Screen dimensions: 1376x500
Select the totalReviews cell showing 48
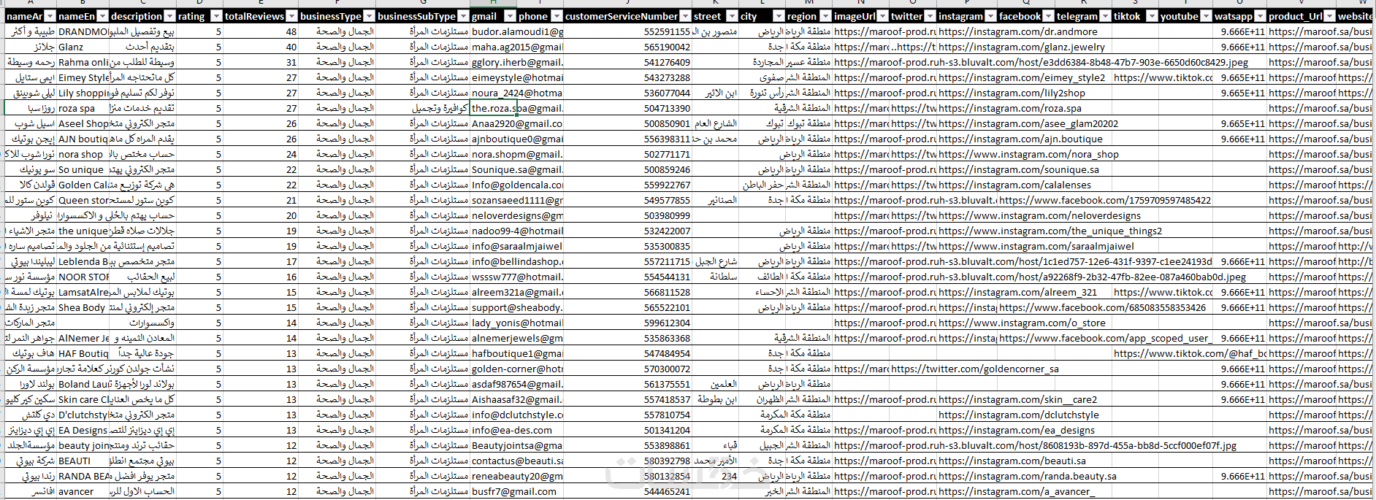[x=261, y=31]
